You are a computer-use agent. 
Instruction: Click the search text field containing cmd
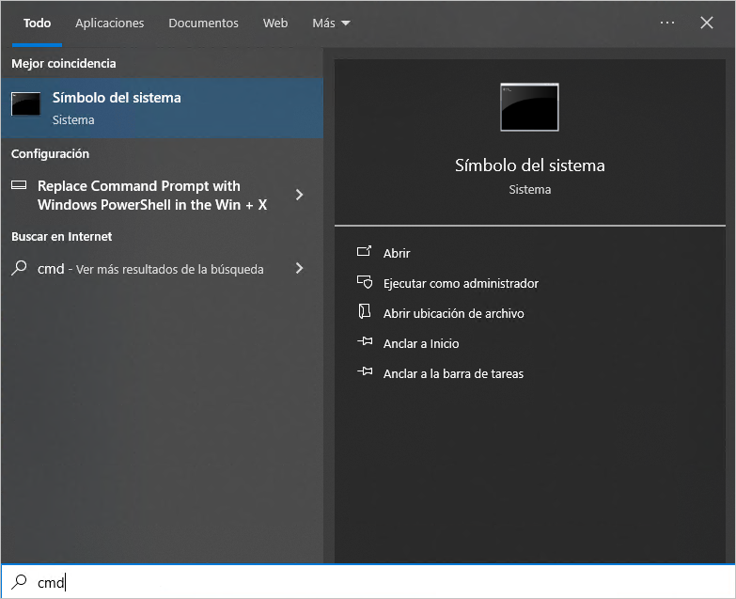click(x=376, y=582)
